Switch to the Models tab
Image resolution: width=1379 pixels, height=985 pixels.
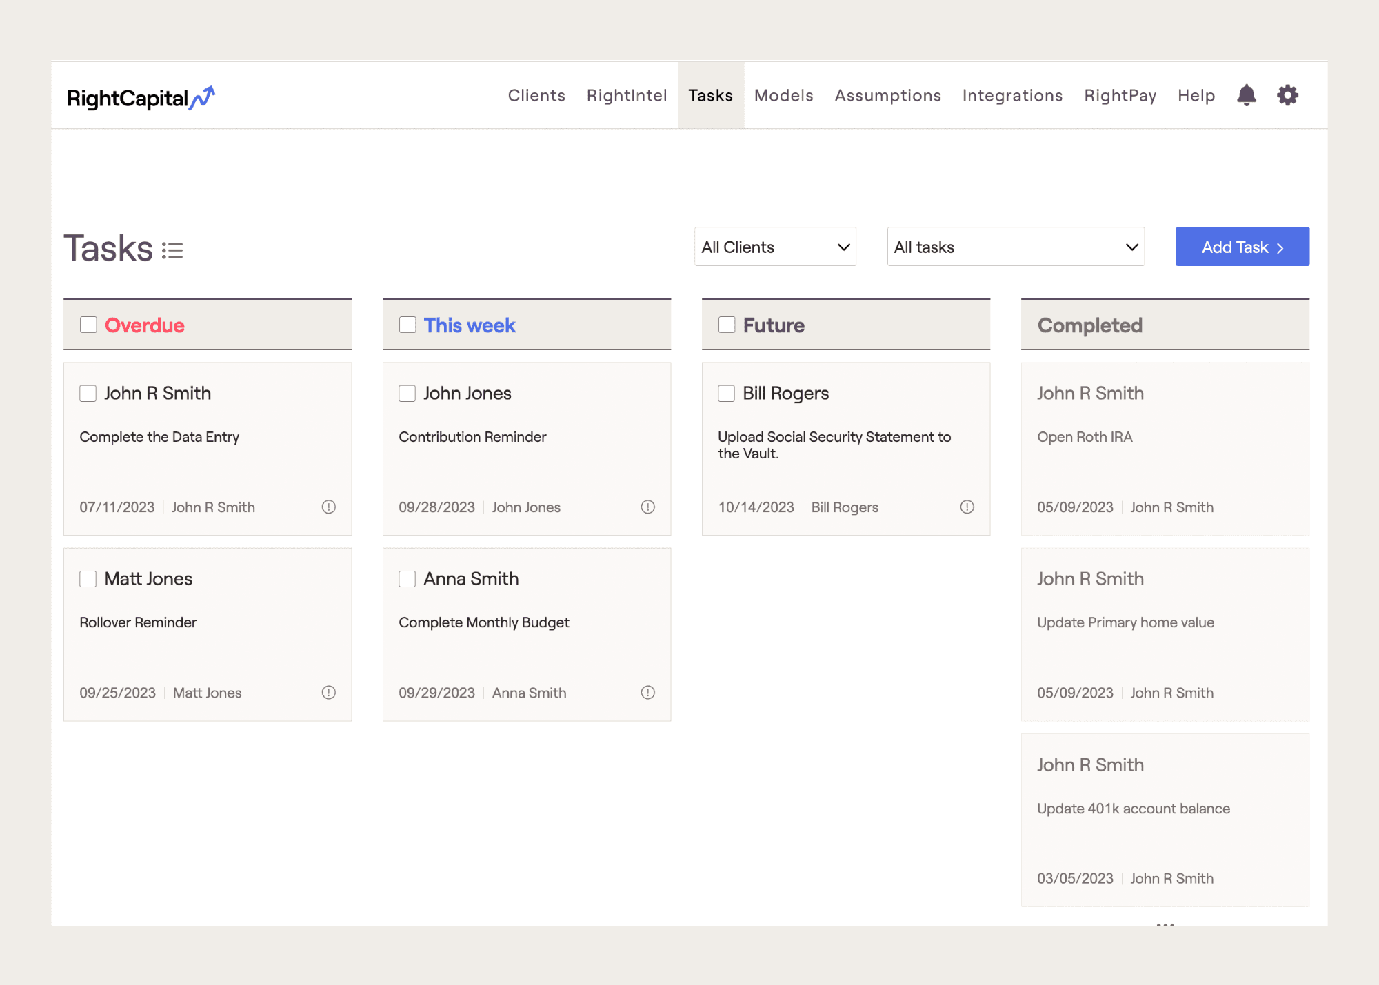783,95
